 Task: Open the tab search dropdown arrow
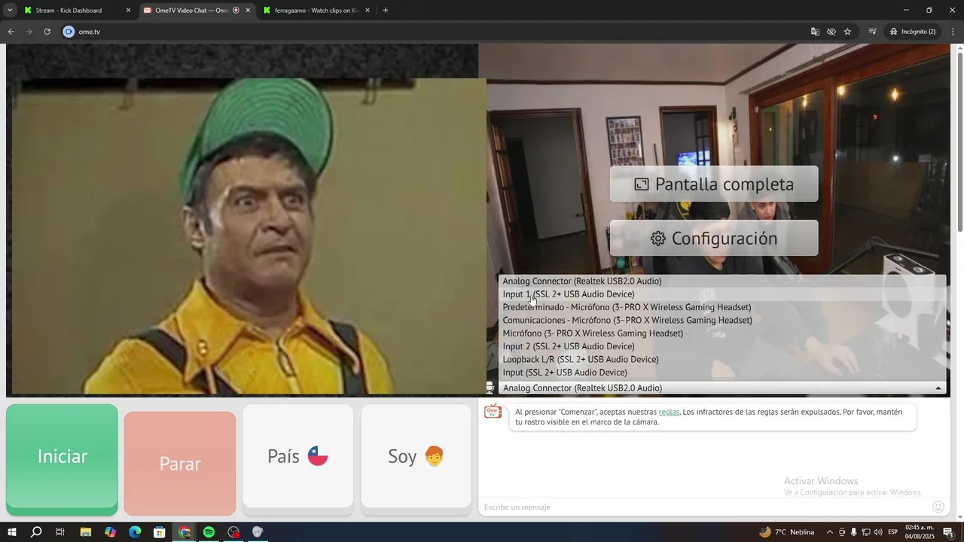(x=10, y=11)
